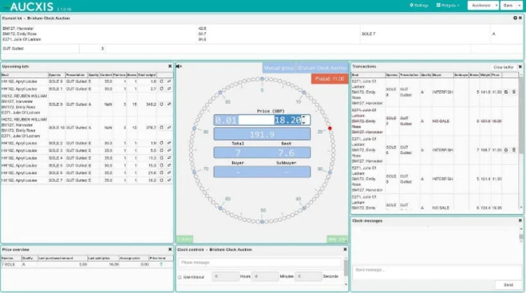Click the red marker on clock dial
This screenshot has width=526, height=293.
tap(330, 129)
